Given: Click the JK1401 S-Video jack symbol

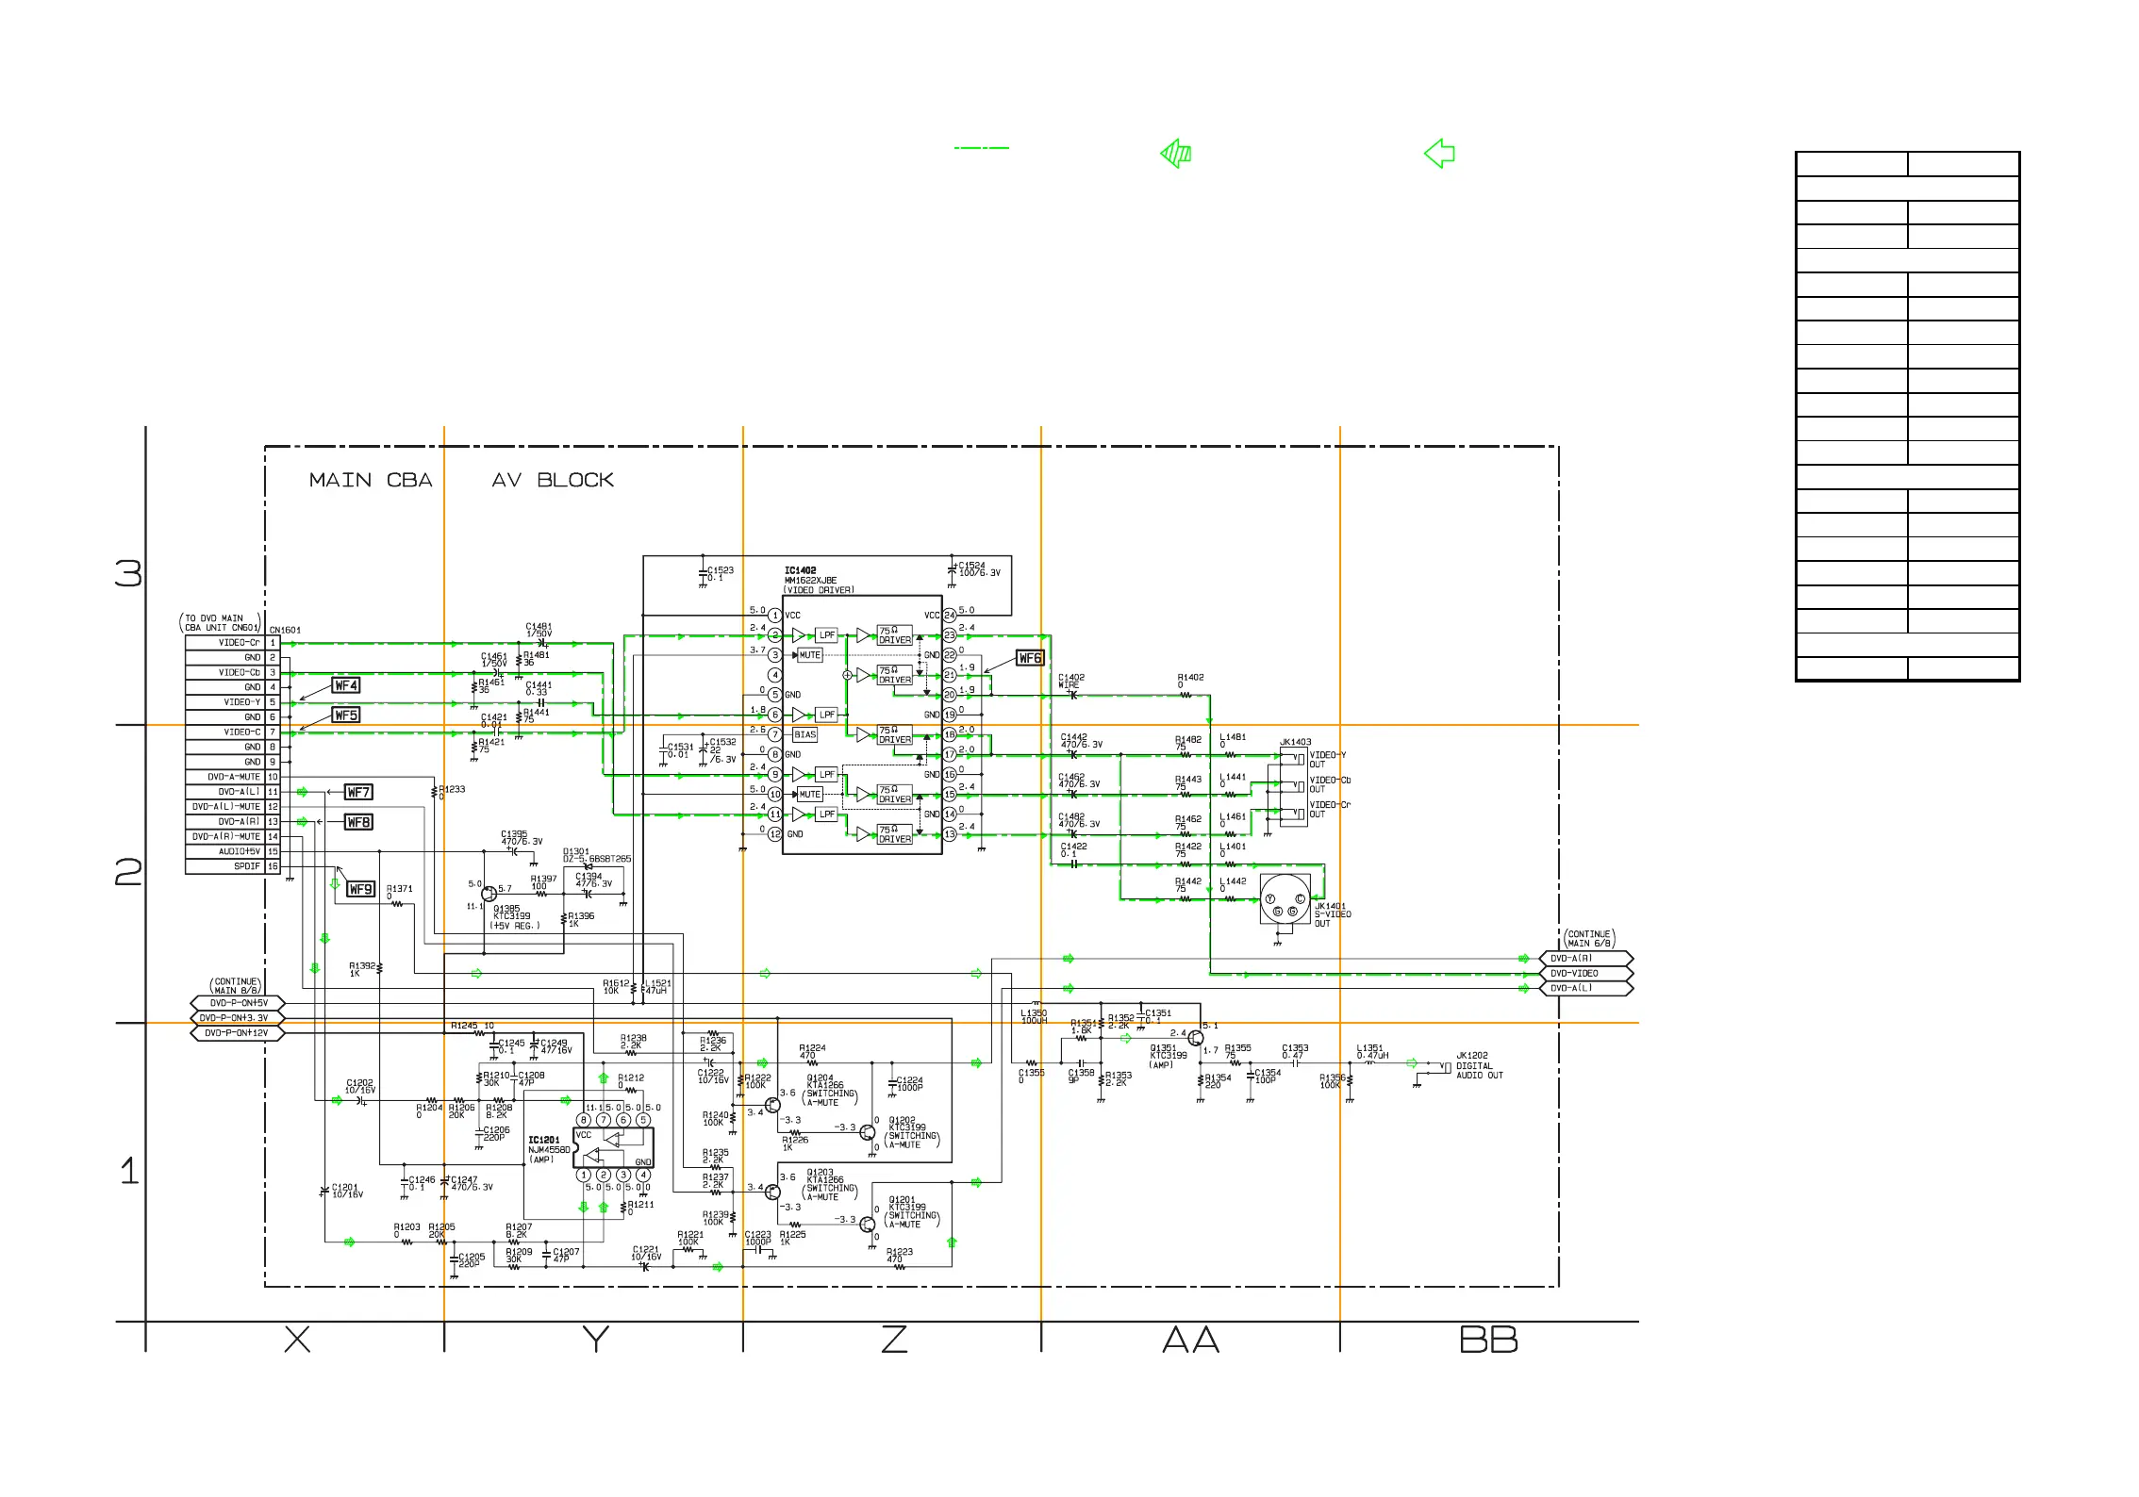Looking at the screenshot, I should point(1285,899).
